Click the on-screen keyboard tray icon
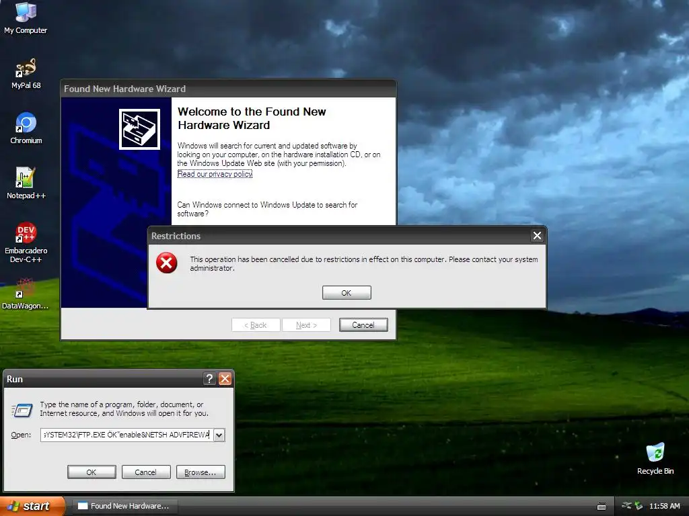Viewport: 689px width, 516px height. pyautogui.click(x=602, y=507)
